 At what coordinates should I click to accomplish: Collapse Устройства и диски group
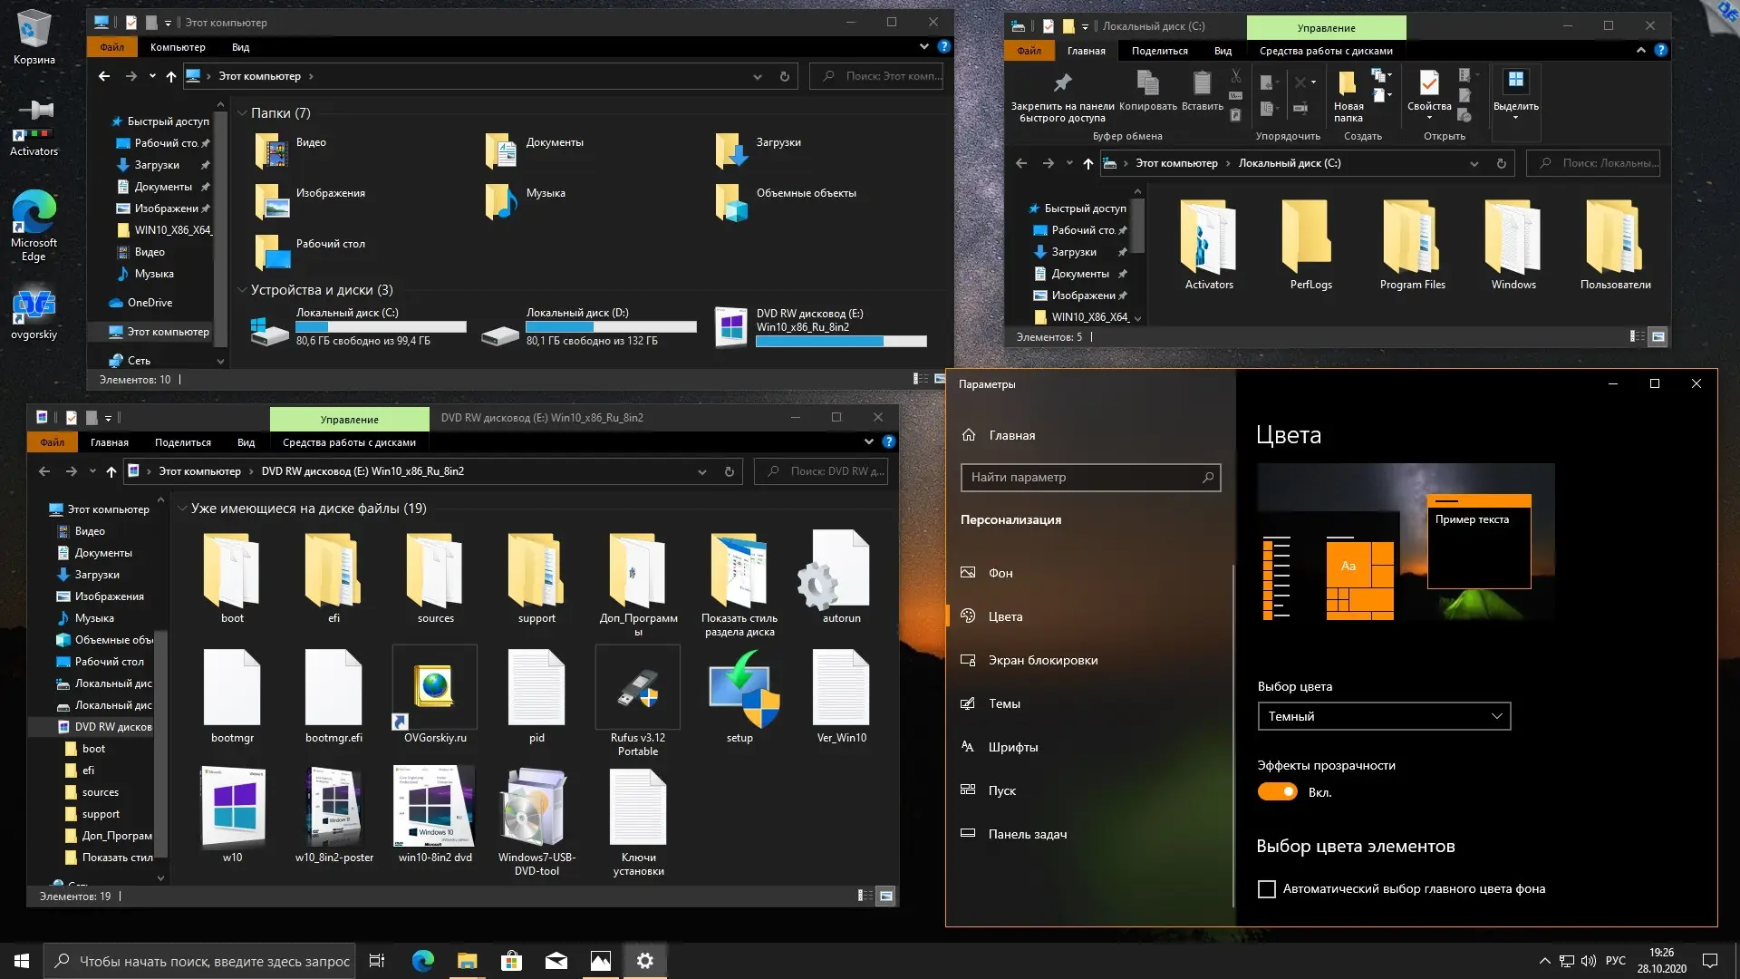point(242,290)
